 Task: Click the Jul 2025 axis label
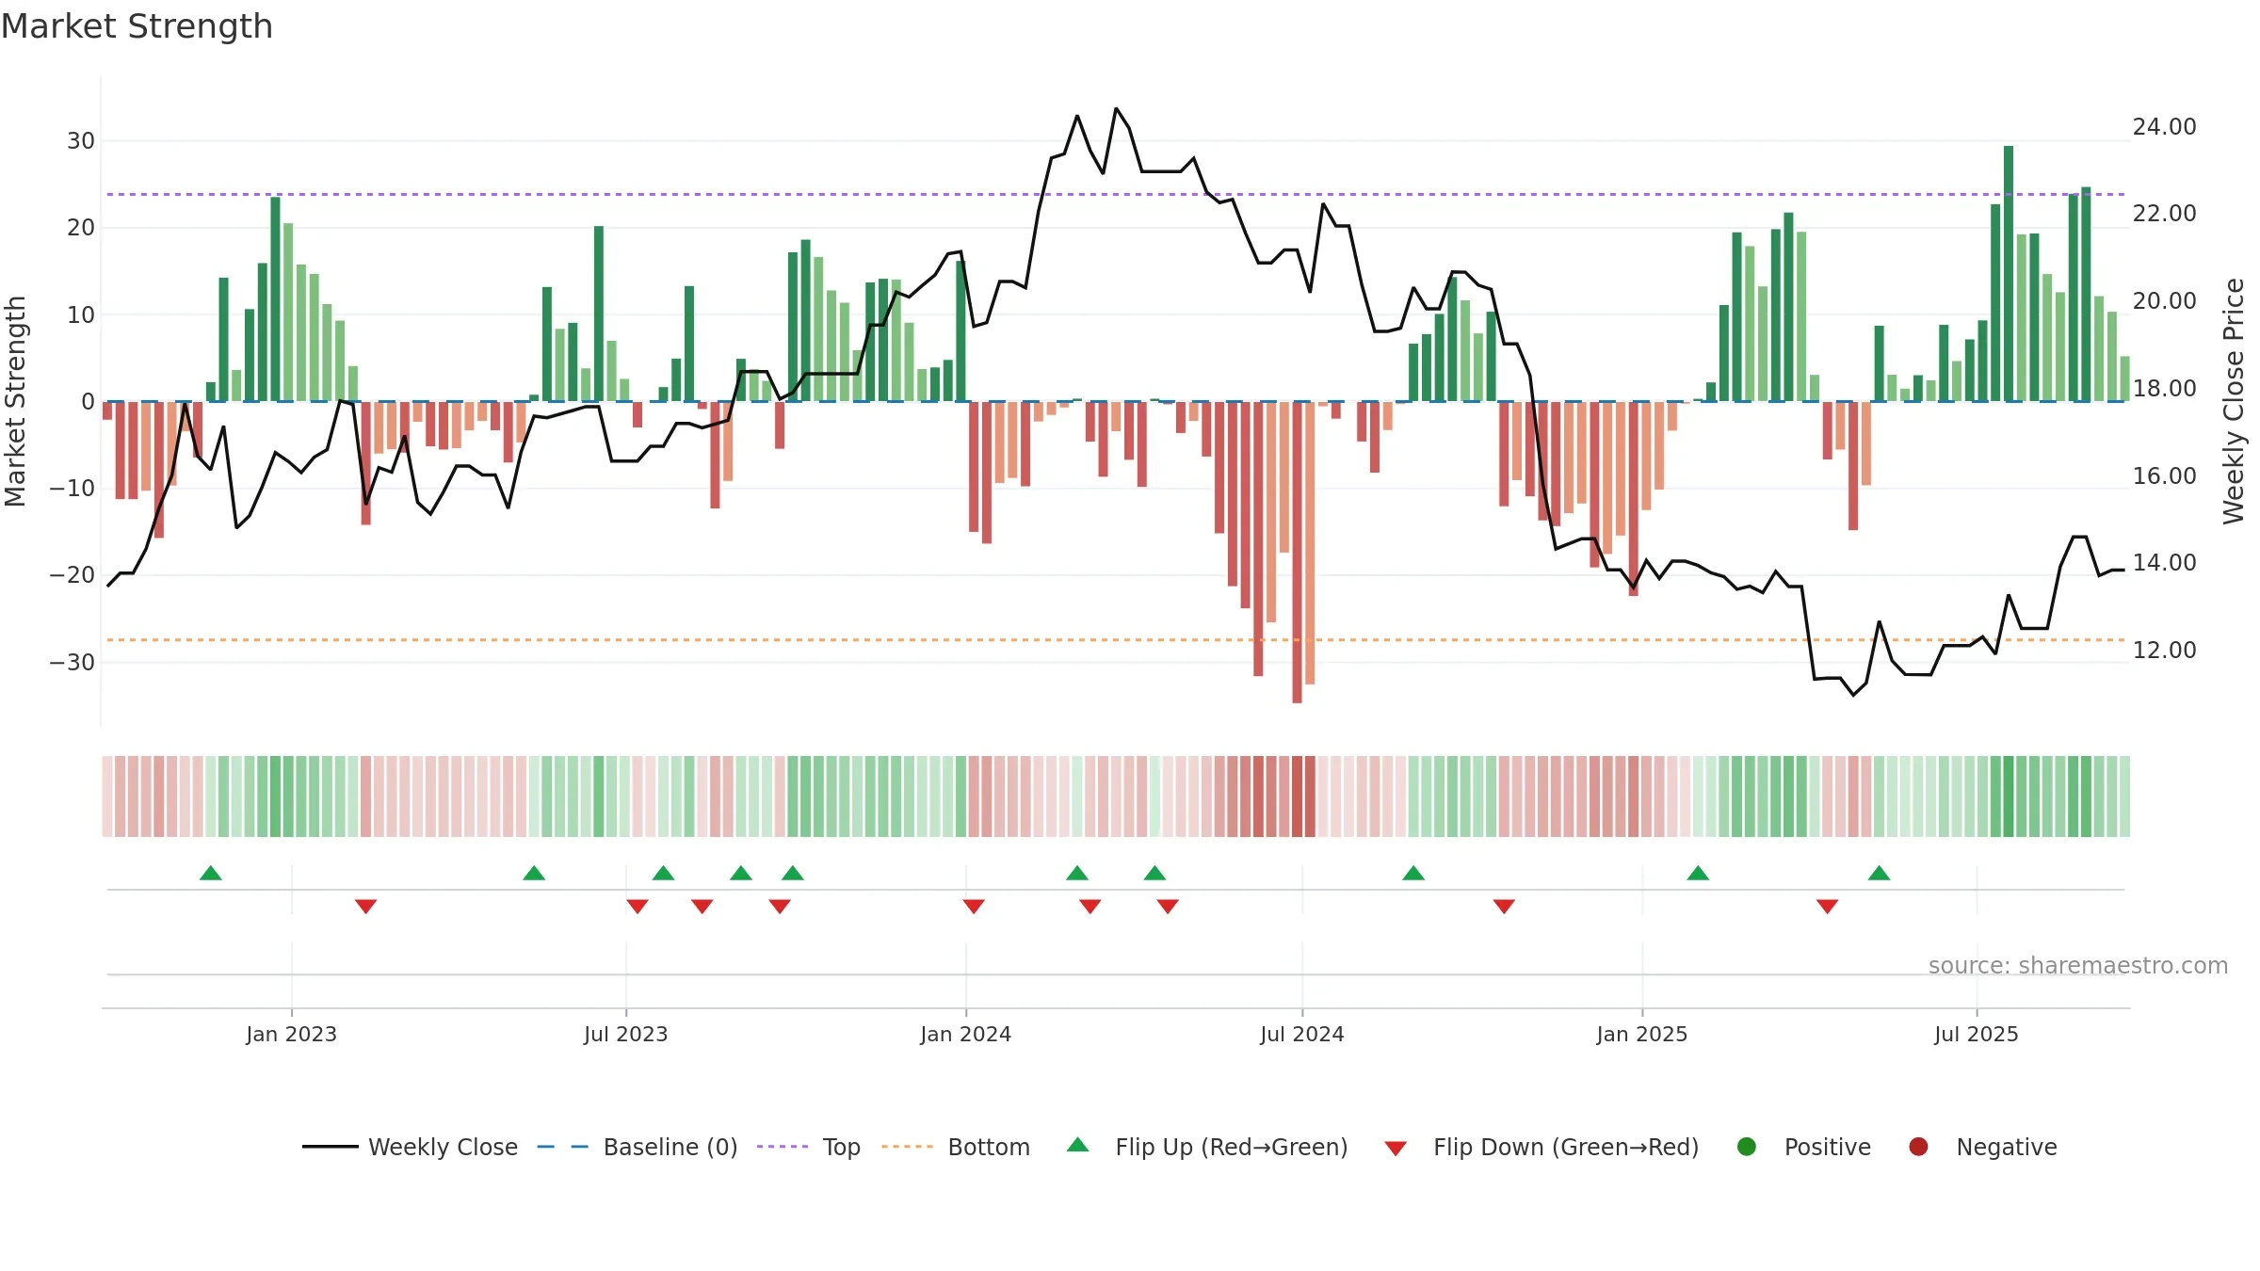coord(1977,1035)
